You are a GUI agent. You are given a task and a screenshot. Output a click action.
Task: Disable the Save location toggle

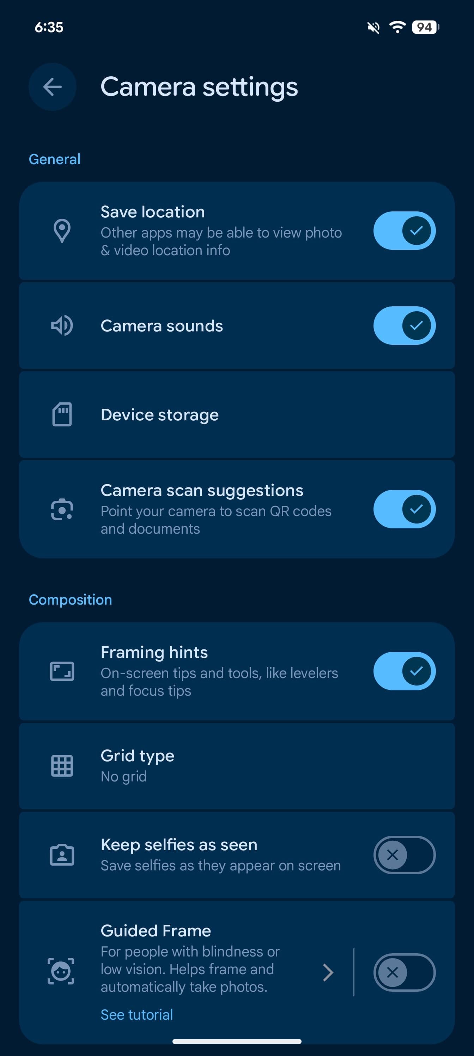click(x=404, y=231)
